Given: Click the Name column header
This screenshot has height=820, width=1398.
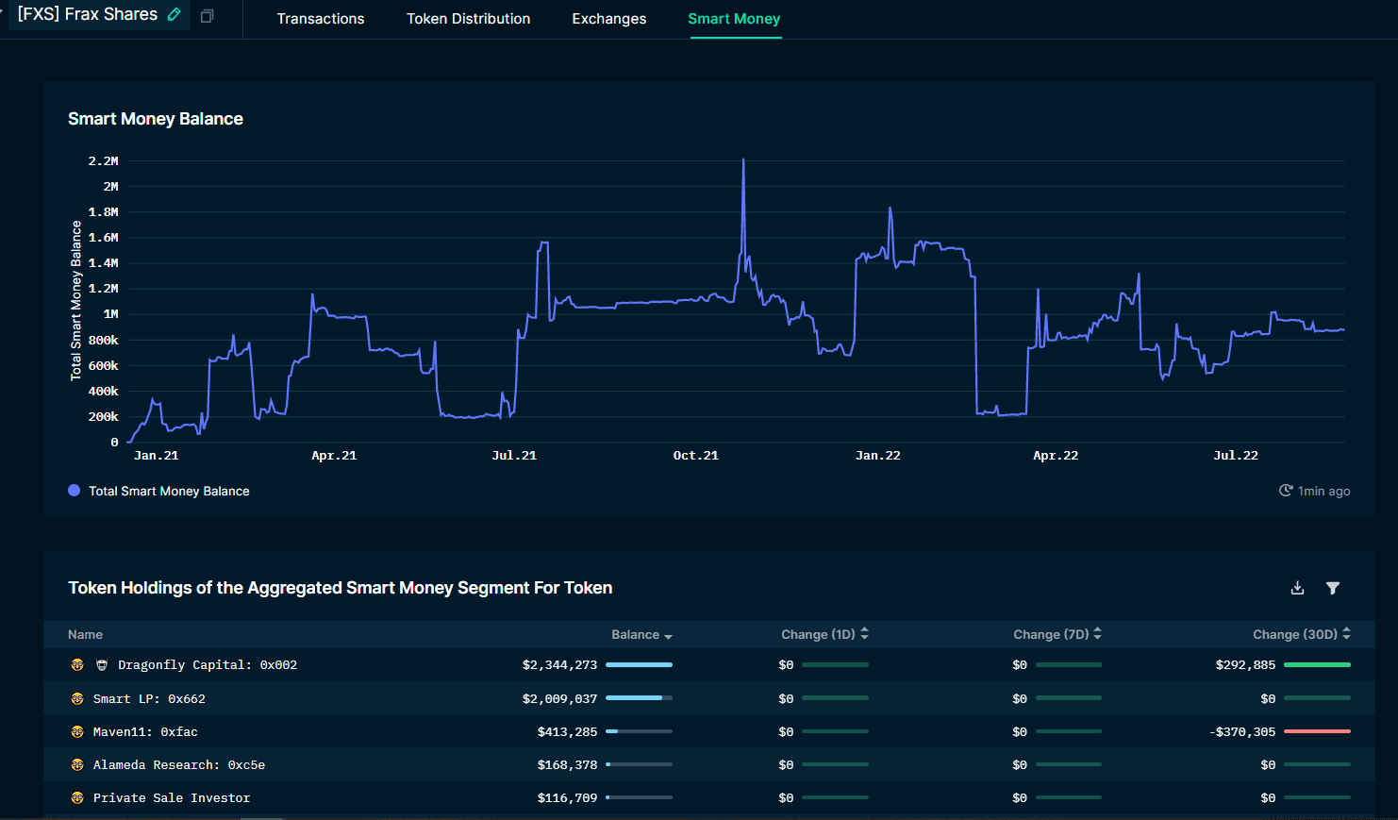Looking at the screenshot, I should coord(85,635).
